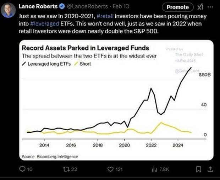The height and width of the screenshot is (180, 220).
Task: Click the Lance Roberts display name
Action: click(x=38, y=6)
